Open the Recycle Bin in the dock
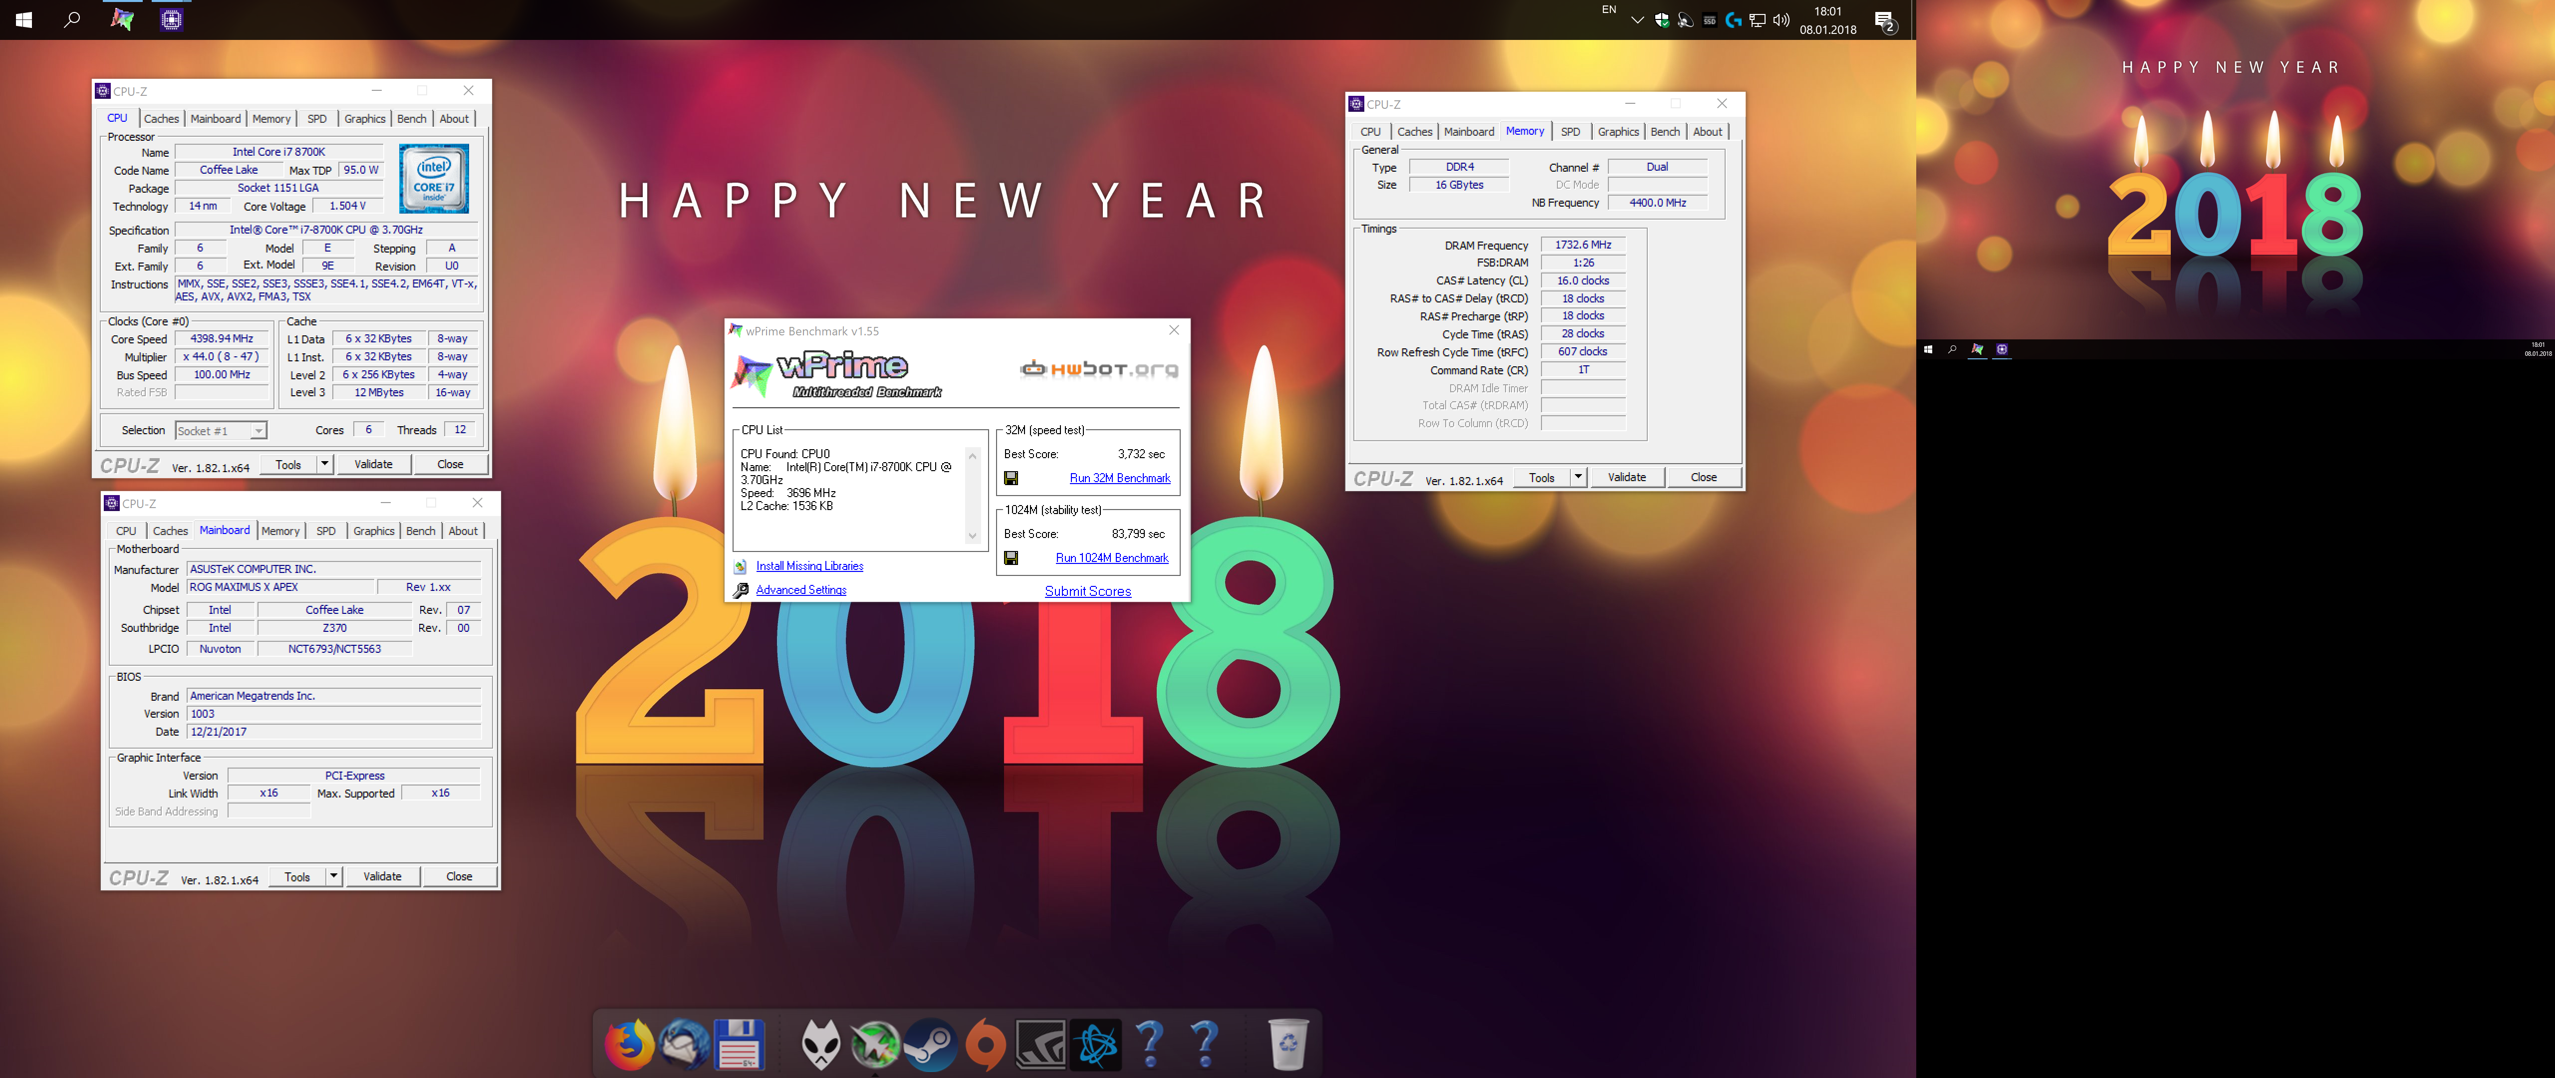The image size is (2555, 1078). click(x=1287, y=1044)
